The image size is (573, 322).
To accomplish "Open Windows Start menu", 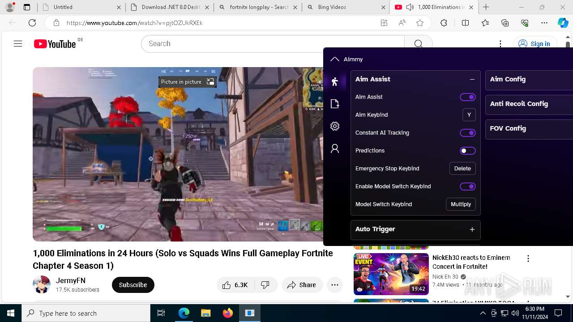I will pos(11,313).
